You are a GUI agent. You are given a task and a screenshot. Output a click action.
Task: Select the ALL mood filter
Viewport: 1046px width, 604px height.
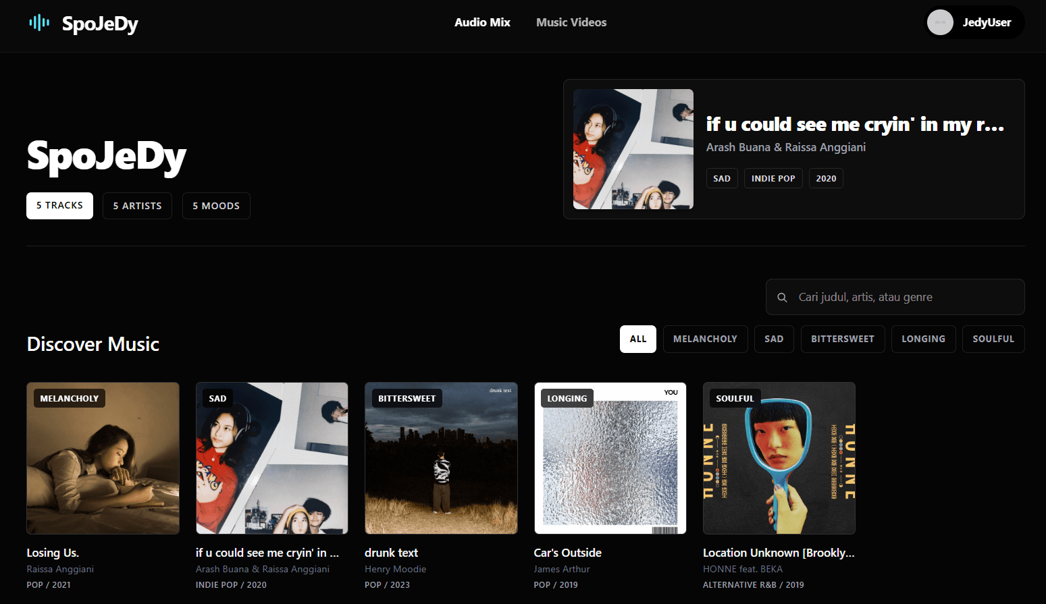coord(638,339)
